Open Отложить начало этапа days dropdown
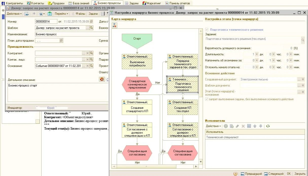This screenshot has width=308, height=176. [x=257, y=67]
